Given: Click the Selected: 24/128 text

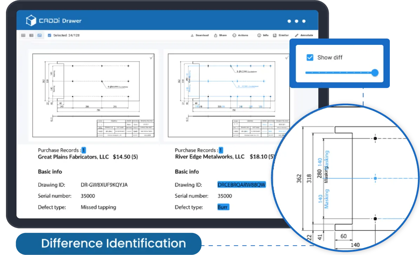Looking at the screenshot, I should pos(66,35).
